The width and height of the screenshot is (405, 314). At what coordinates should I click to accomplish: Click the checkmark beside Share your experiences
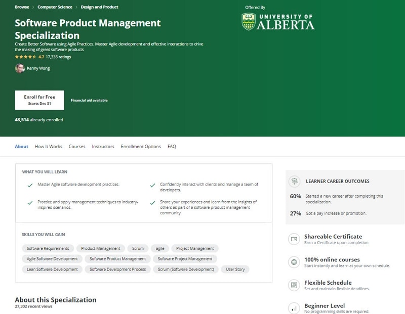(152, 203)
